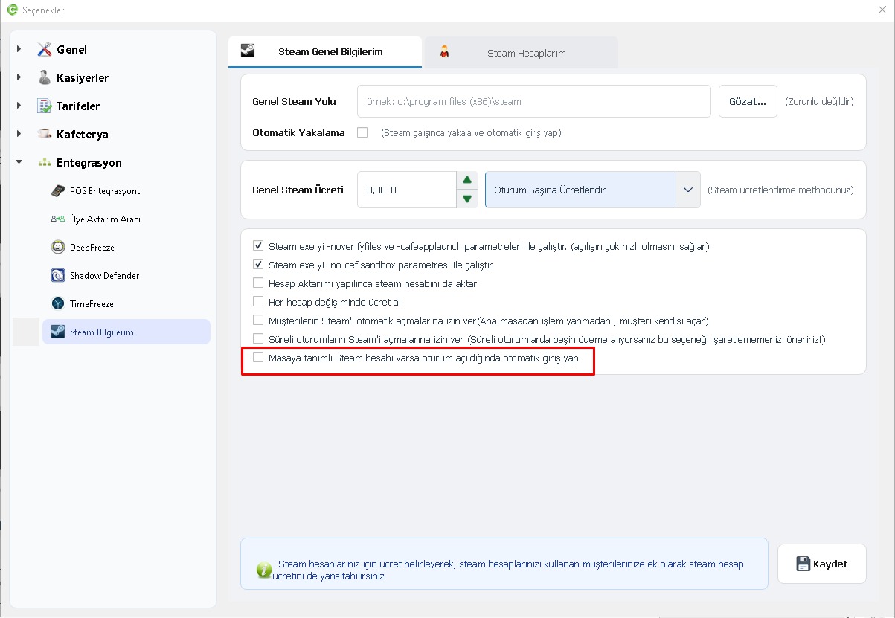The height and width of the screenshot is (618, 895).
Task: Click the Kasiyerler person icon
Action: click(44, 78)
